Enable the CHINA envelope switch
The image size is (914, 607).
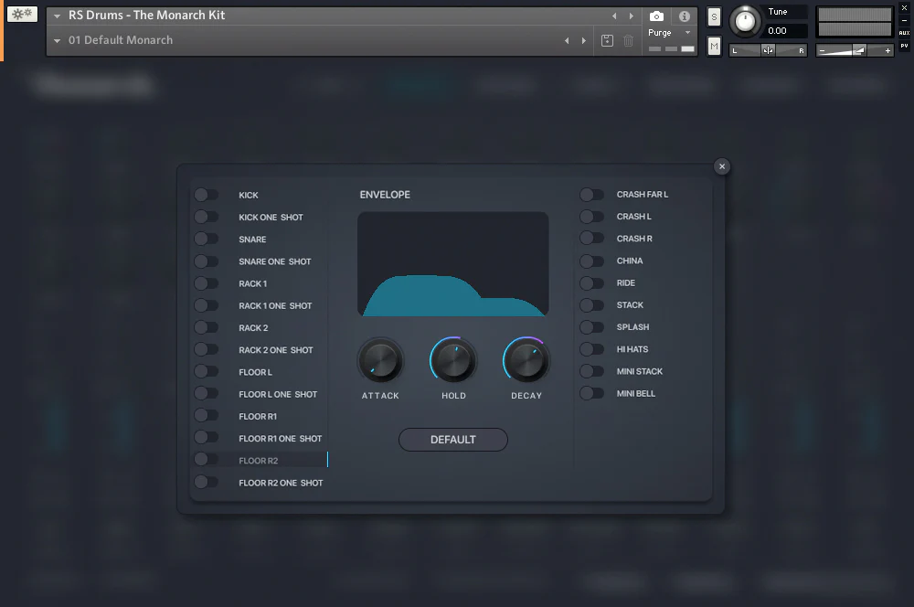(x=591, y=261)
